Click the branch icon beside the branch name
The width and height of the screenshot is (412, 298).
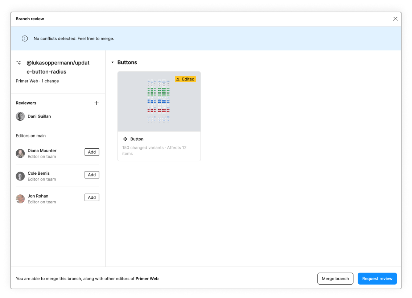[19, 62]
